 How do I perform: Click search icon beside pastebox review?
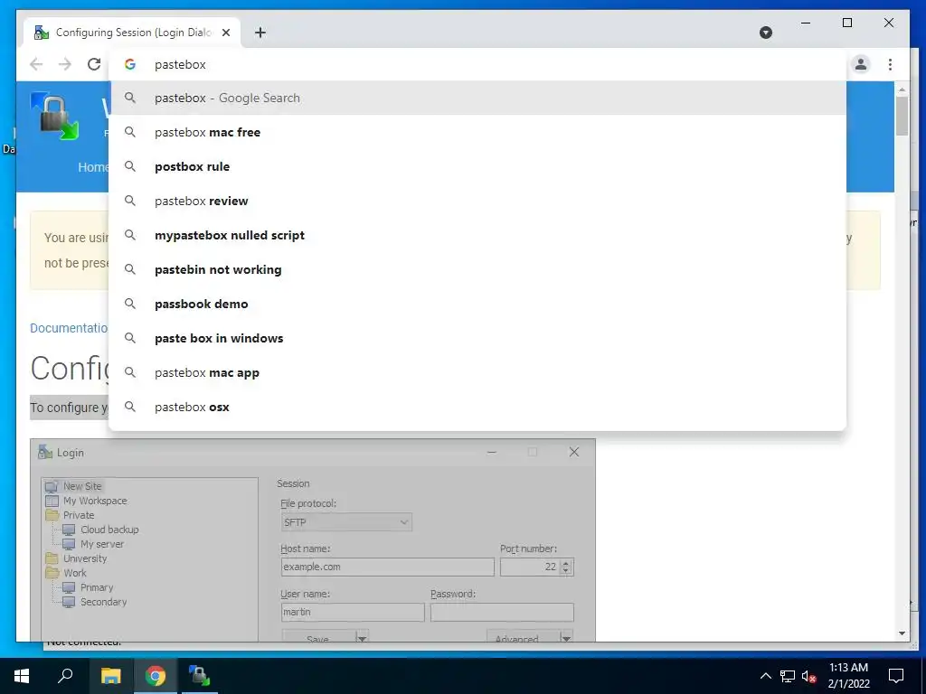[130, 201]
